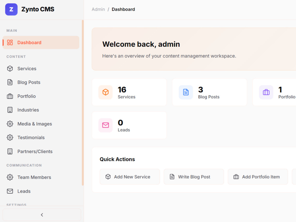Screen dimensions: 296x222
Task: Click cube icon in Add New Service button
Action: (x=108, y=177)
